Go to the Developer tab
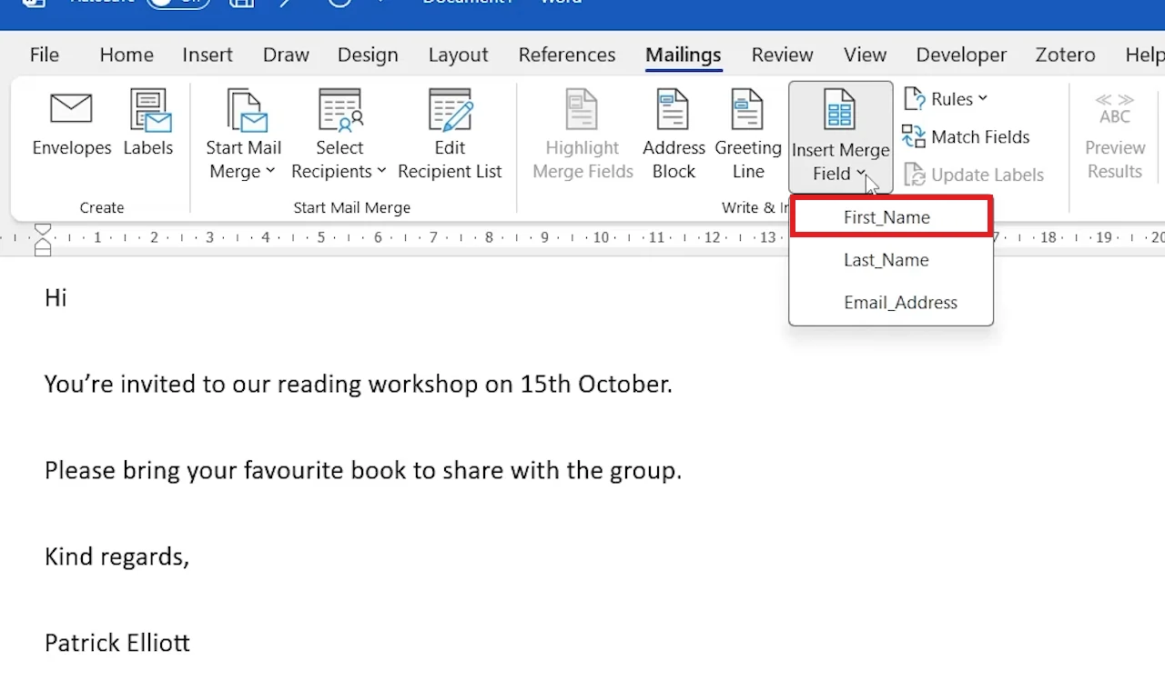 pyautogui.click(x=961, y=55)
